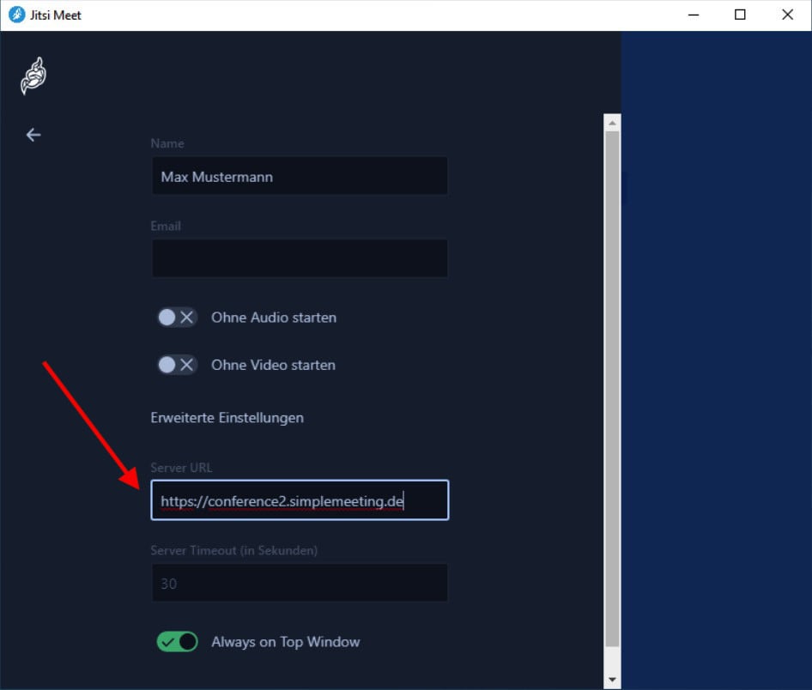The width and height of the screenshot is (812, 690).
Task: Turn on the Ohne Video starten switch
Action: pyautogui.click(x=177, y=365)
